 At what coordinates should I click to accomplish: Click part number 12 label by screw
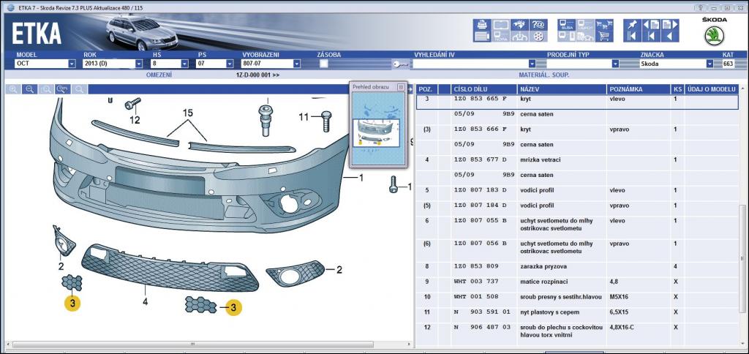click(x=135, y=120)
